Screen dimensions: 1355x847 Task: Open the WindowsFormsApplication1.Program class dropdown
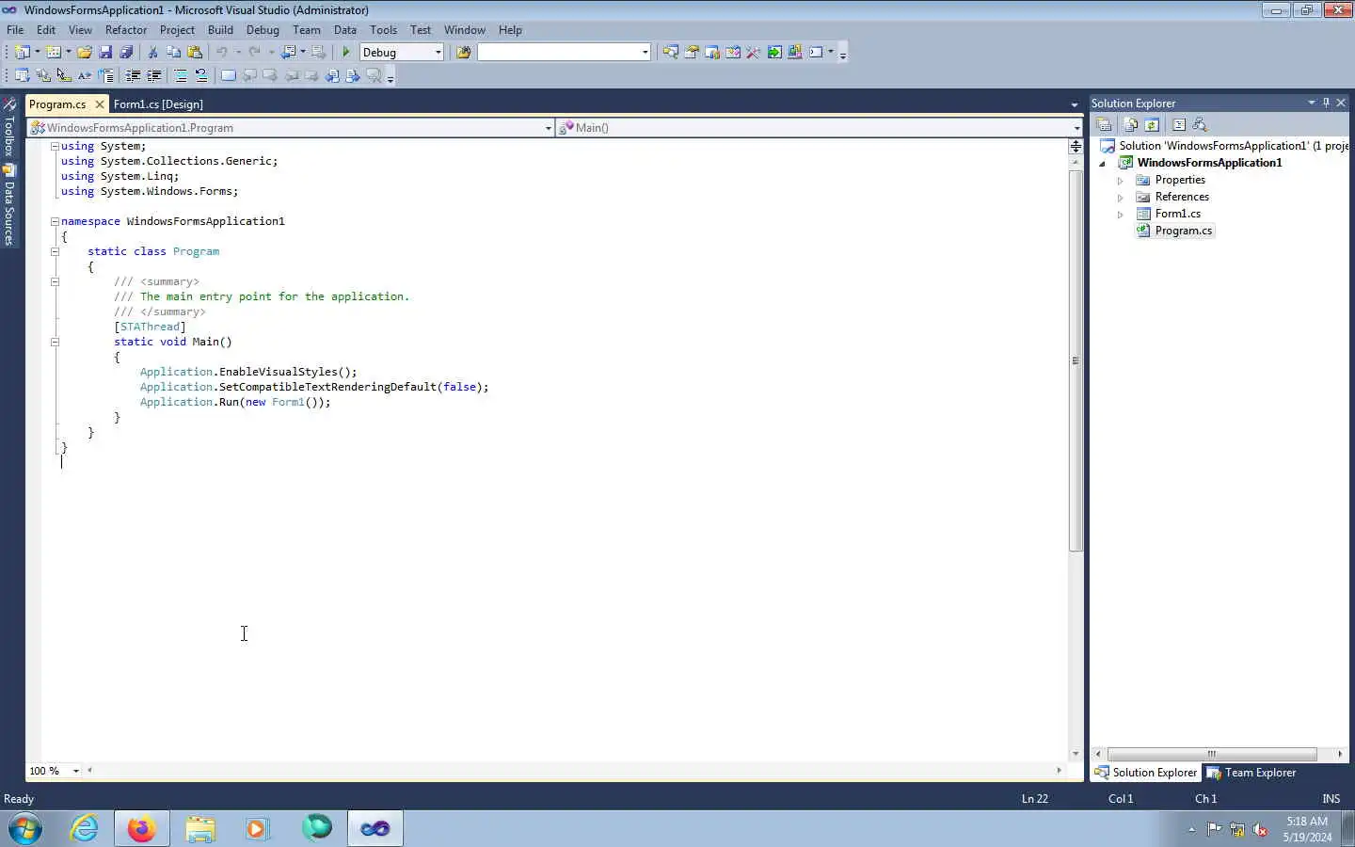tap(549, 128)
